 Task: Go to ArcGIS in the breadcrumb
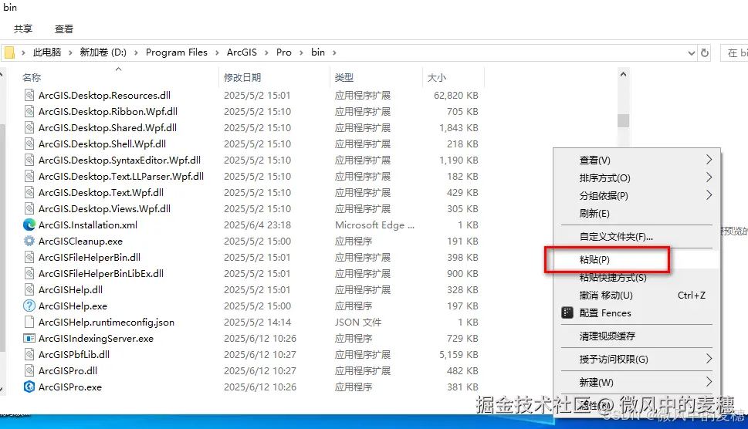(242, 52)
